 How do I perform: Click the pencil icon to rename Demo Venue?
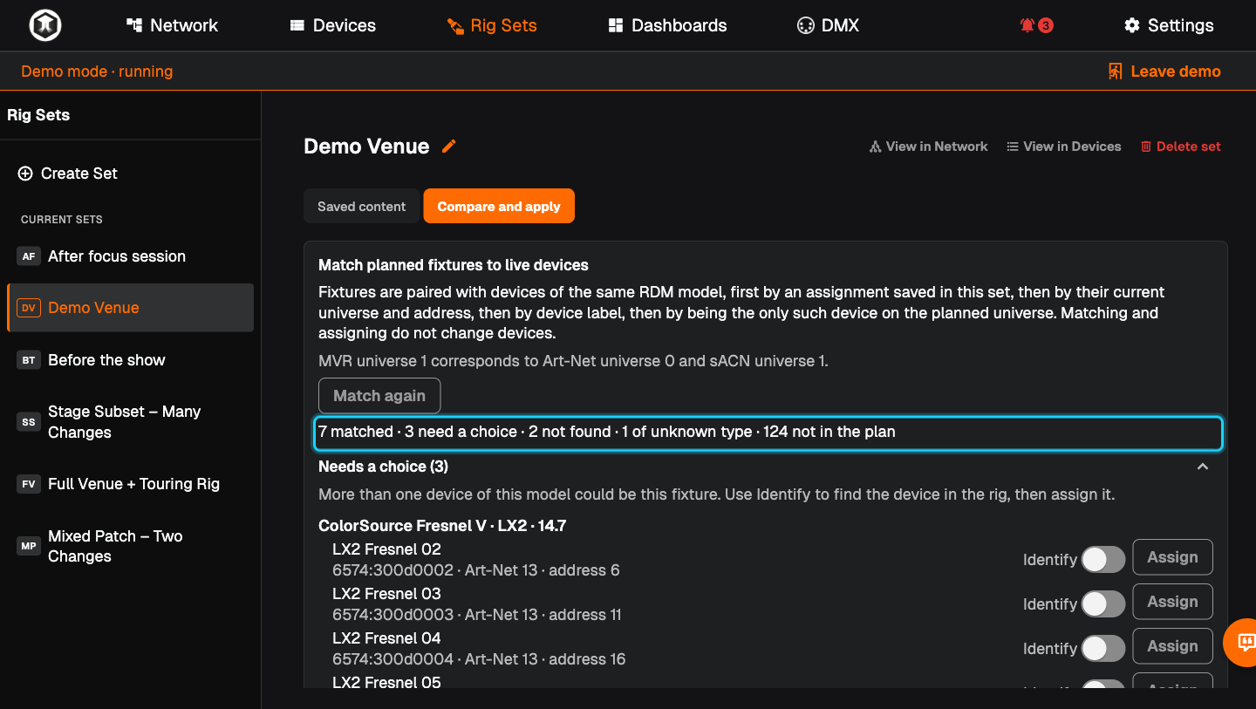449,147
